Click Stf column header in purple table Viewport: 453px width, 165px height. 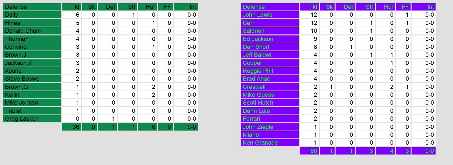365,7
